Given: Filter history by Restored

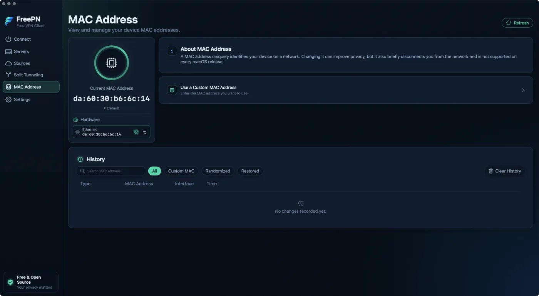Looking at the screenshot, I should tap(250, 171).
